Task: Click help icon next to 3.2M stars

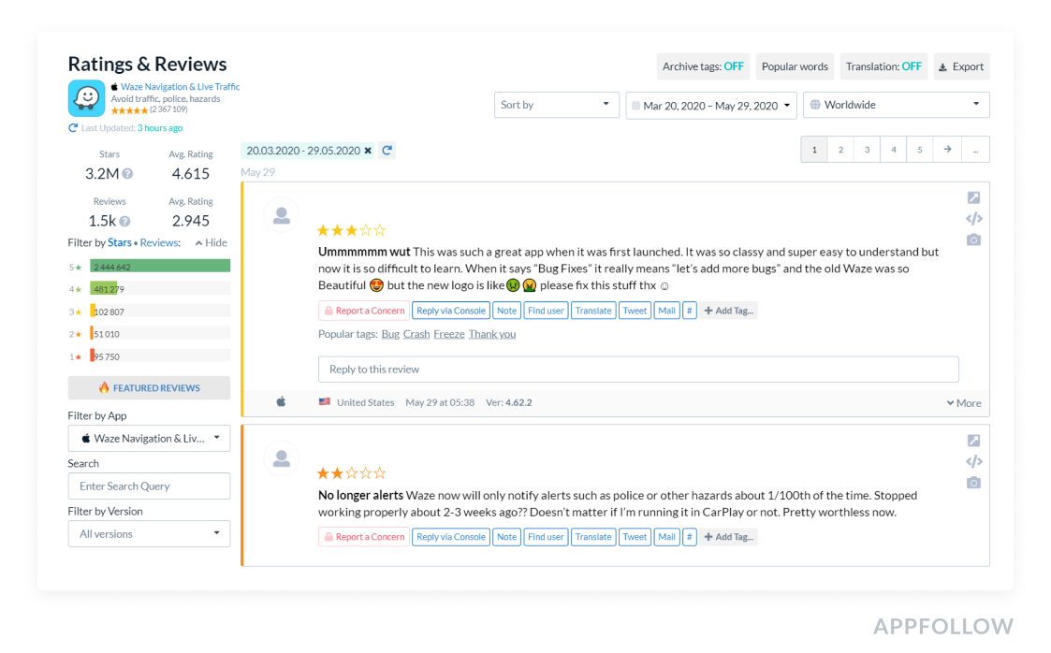Action: click(127, 174)
